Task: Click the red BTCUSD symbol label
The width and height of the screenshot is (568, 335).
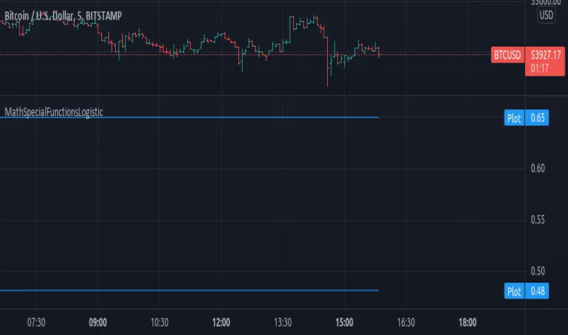Action: click(507, 55)
